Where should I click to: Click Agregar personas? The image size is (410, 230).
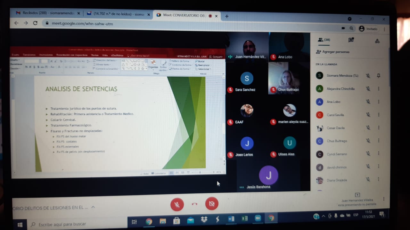point(332,52)
